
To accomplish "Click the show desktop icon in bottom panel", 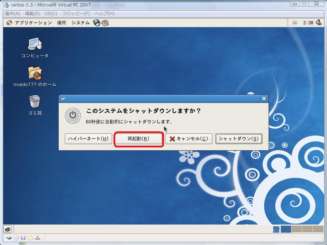I will (8, 229).
